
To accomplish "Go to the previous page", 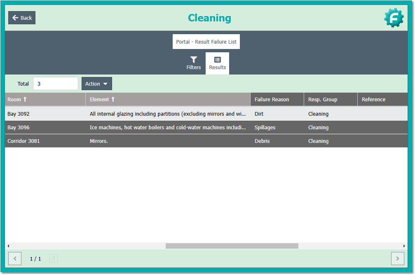I will click(x=15, y=259).
